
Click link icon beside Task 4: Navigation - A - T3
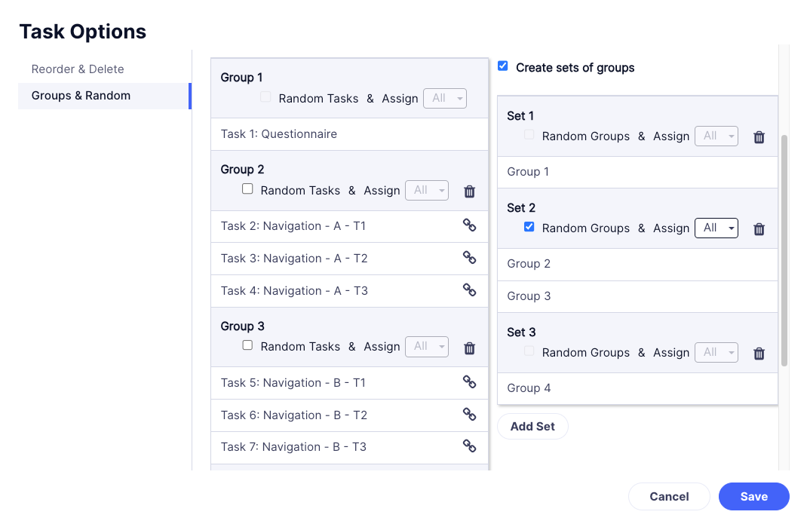tap(469, 290)
